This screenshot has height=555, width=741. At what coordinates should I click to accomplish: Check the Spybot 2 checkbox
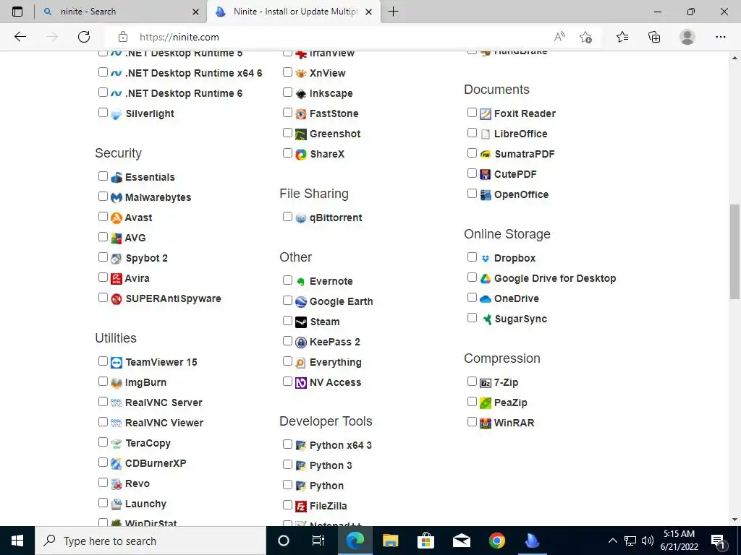[x=103, y=257]
